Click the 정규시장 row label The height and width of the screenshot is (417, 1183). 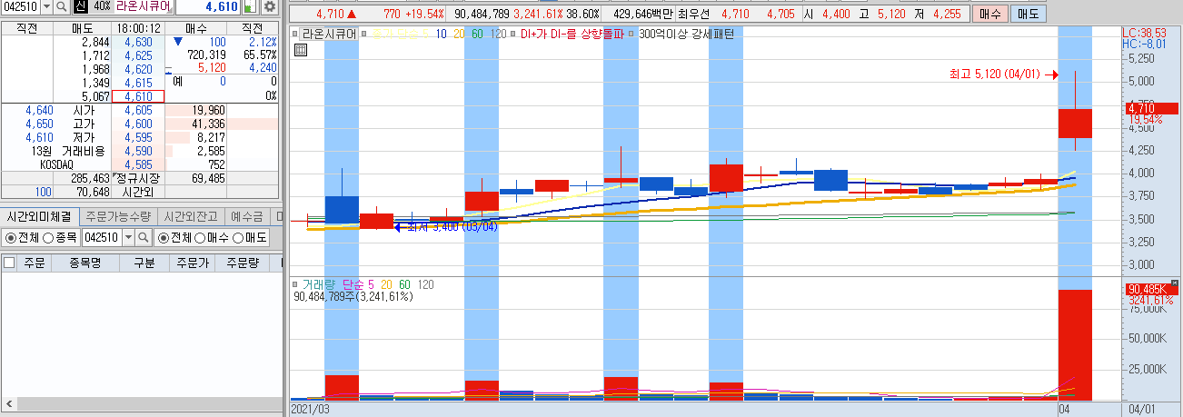coord(138,178)
